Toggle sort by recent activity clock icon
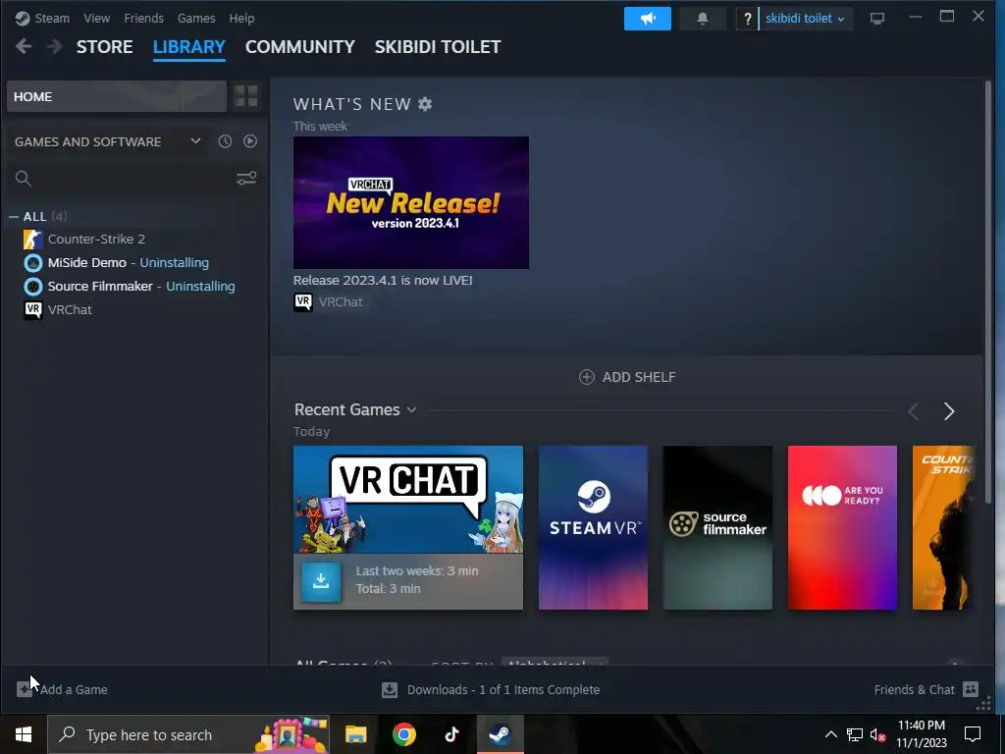The height and width of the screenshot is (754, 1005). tap(225, 141)
